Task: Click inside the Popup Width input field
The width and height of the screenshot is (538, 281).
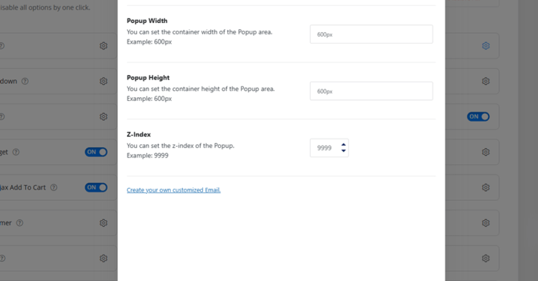Action: coord(371,34)
